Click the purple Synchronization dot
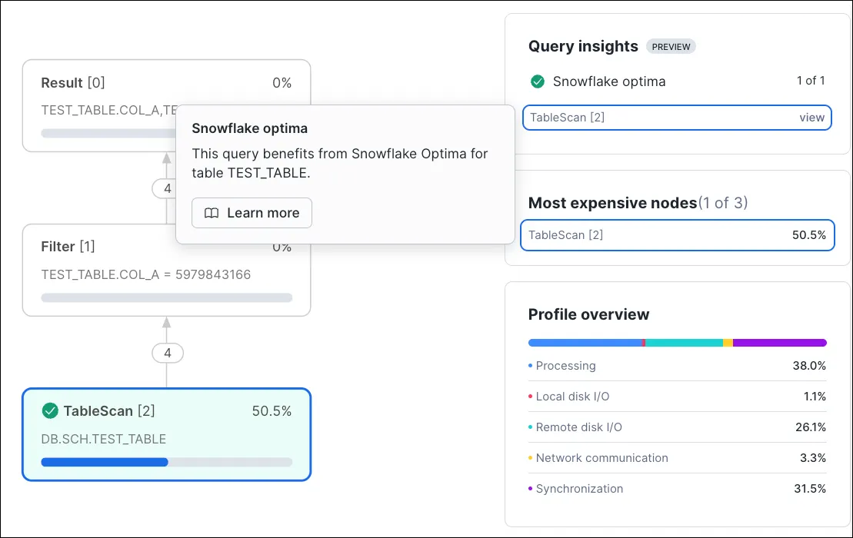 click(x=531, y=489)
